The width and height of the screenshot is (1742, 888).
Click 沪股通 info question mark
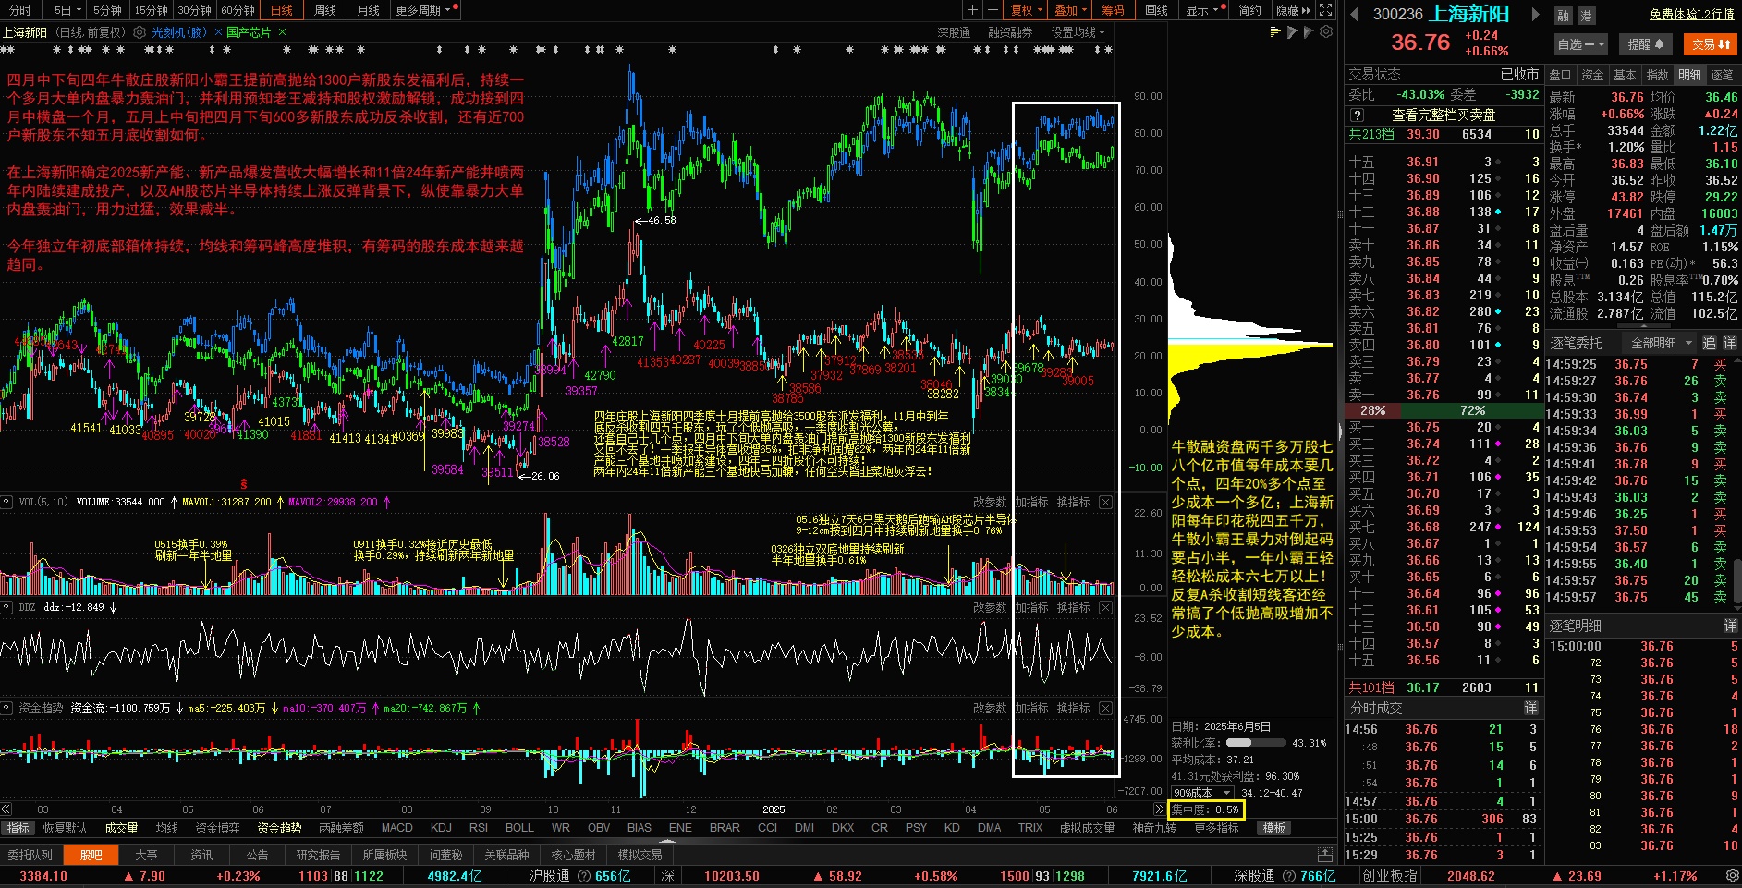[x=584, y=876]
